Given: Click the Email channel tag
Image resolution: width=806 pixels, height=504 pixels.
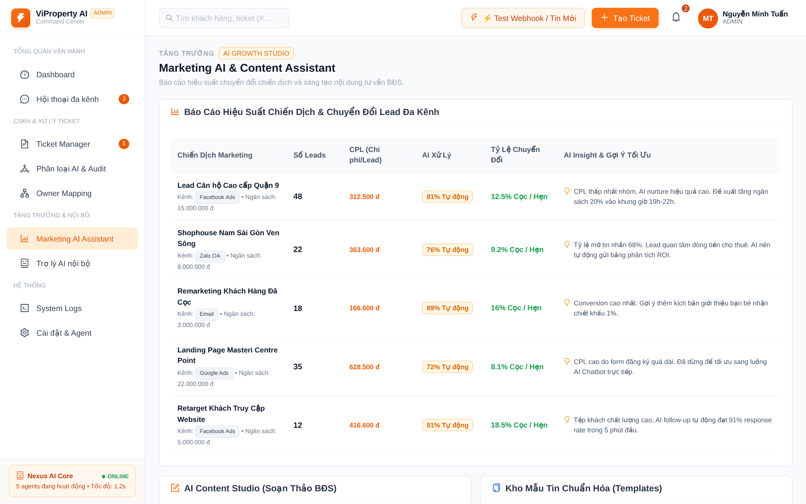Looking at the screenshot, I should [x=207, y=314].
